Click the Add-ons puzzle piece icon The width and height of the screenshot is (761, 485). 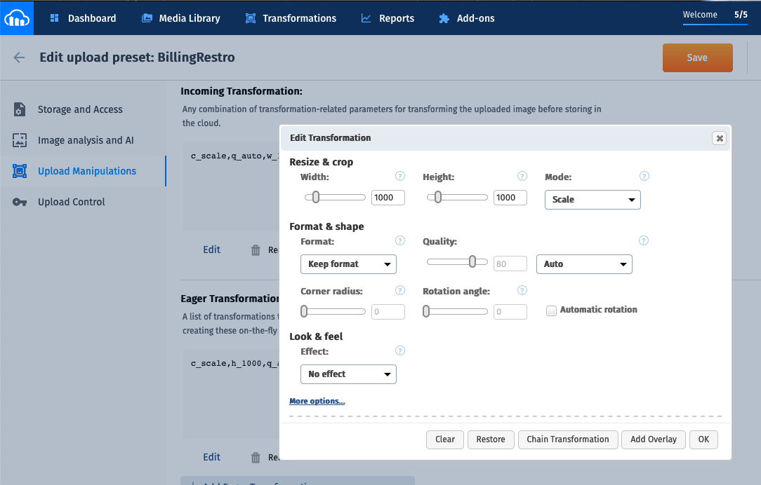pos(444,18)
